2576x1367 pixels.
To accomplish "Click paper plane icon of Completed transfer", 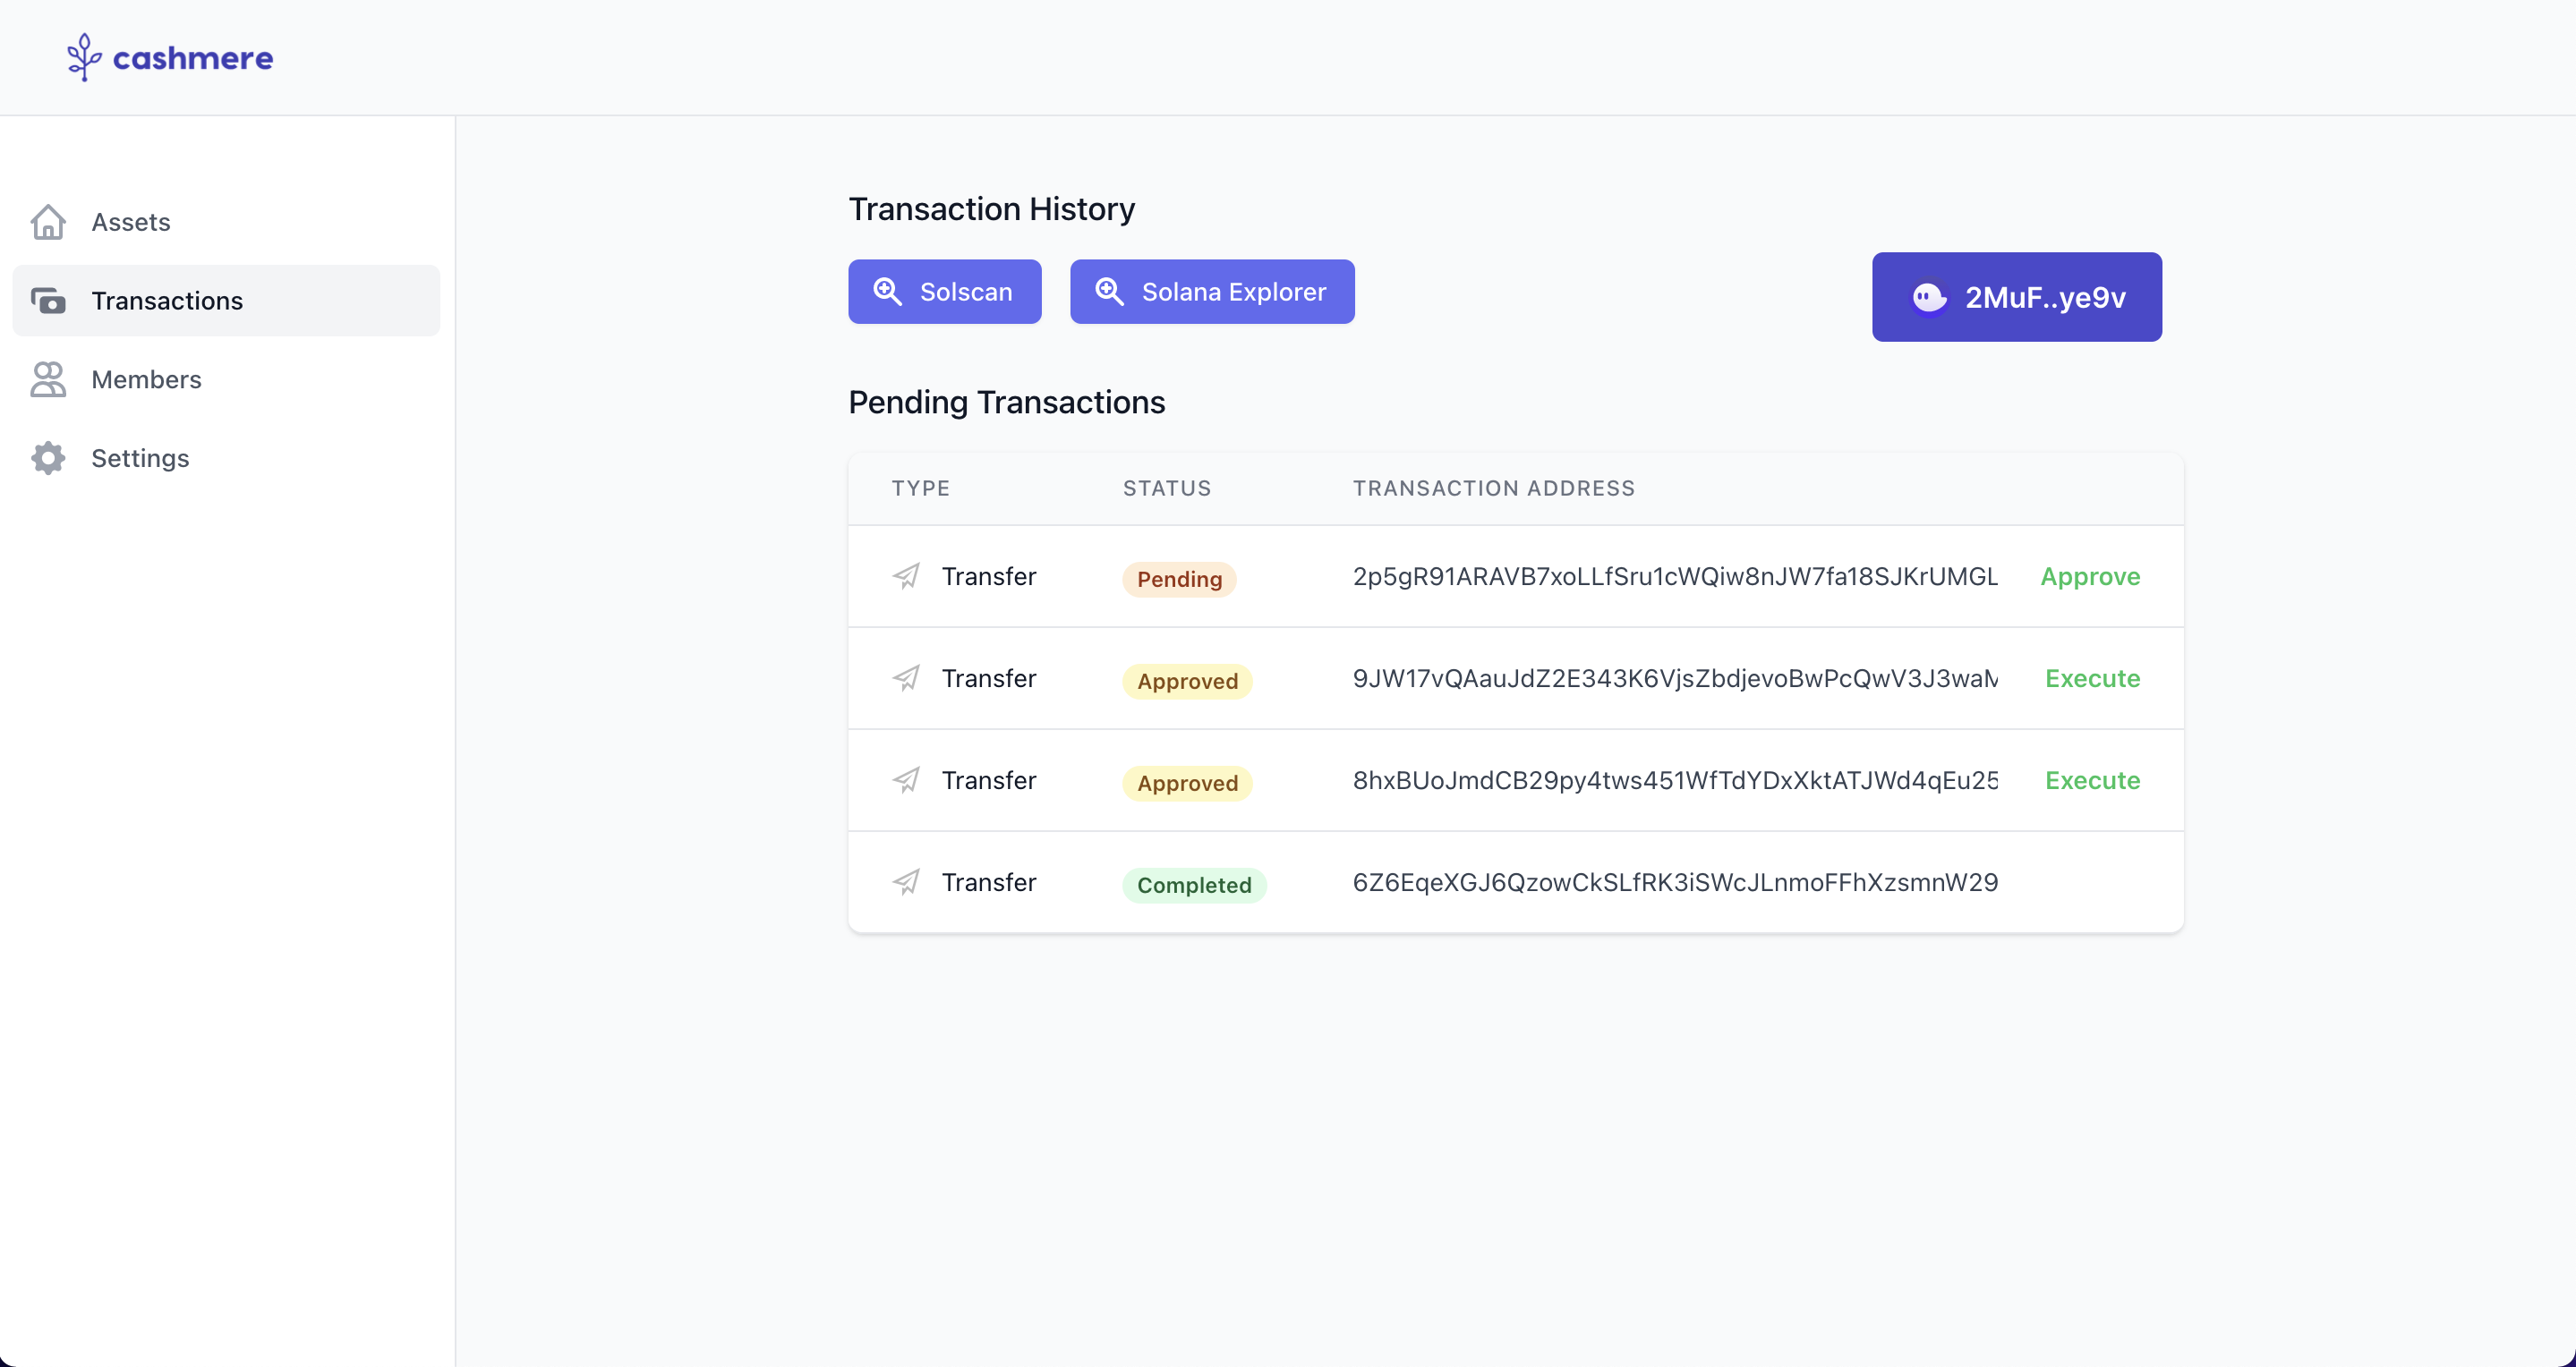I will [x=906, y=882].
